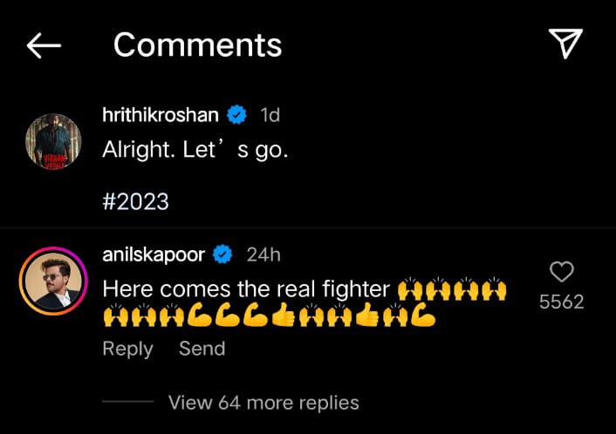The height and width of the screenshot is (434, 616).
Task: Like anilskapoor's comment with the heart
Action: pyautogui.click(x=562, y=272)
